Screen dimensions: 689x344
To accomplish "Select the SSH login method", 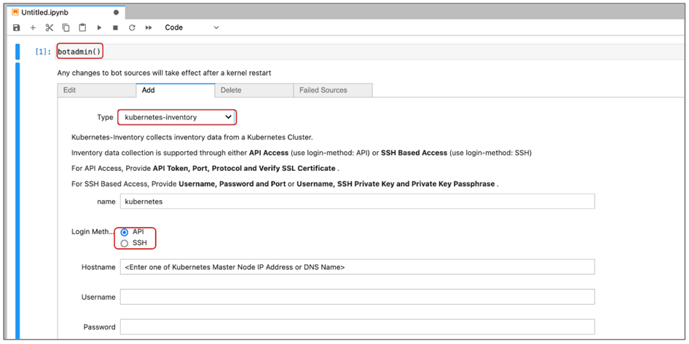I will point(125,243).
